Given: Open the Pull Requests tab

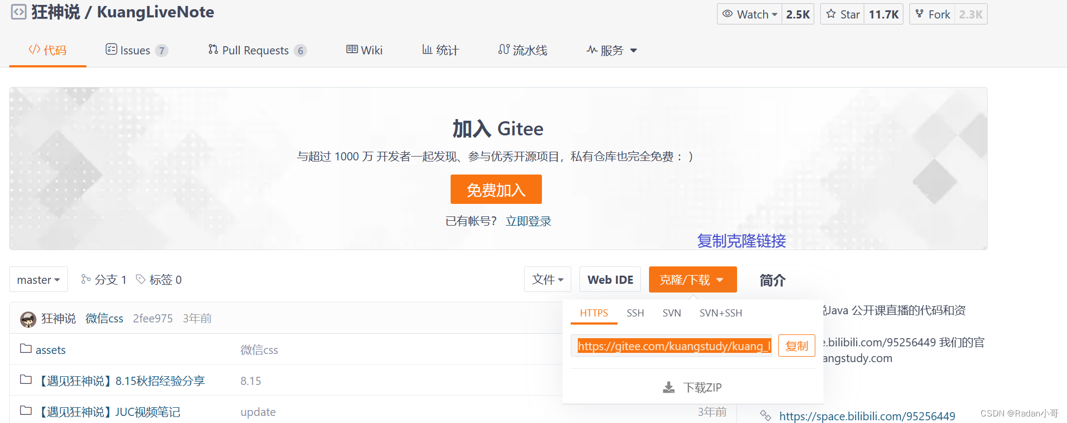Looking at the screenshot, I should (x=257, y=50).
